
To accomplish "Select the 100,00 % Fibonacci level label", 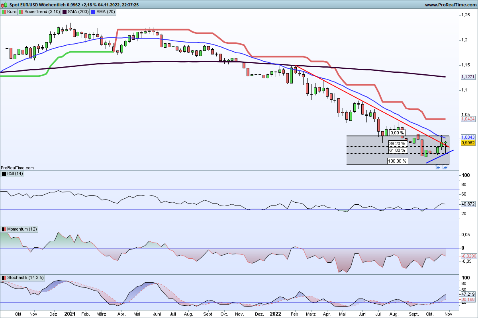I will [x=397, y=161].
